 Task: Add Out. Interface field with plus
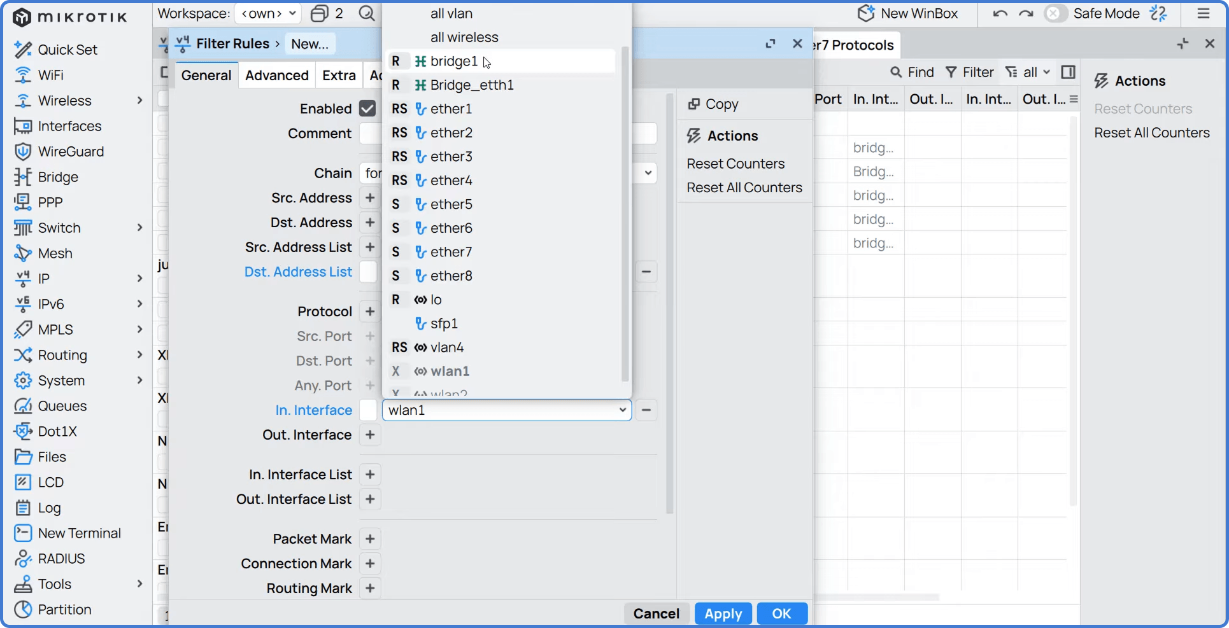(370, 435)
